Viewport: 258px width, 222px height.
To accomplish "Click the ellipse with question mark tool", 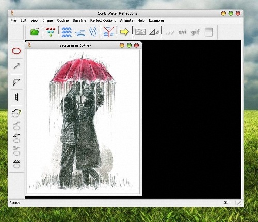I will [17, 113].
